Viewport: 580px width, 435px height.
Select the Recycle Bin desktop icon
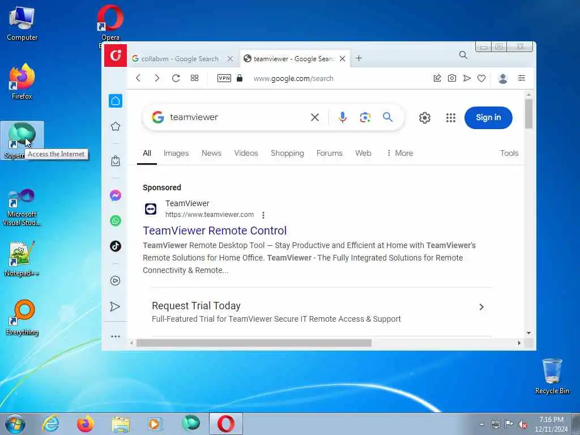coord(552,376)
